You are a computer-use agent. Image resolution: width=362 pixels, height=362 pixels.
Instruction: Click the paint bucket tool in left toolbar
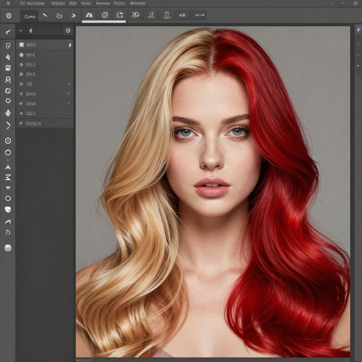click(x=8, y=113)
